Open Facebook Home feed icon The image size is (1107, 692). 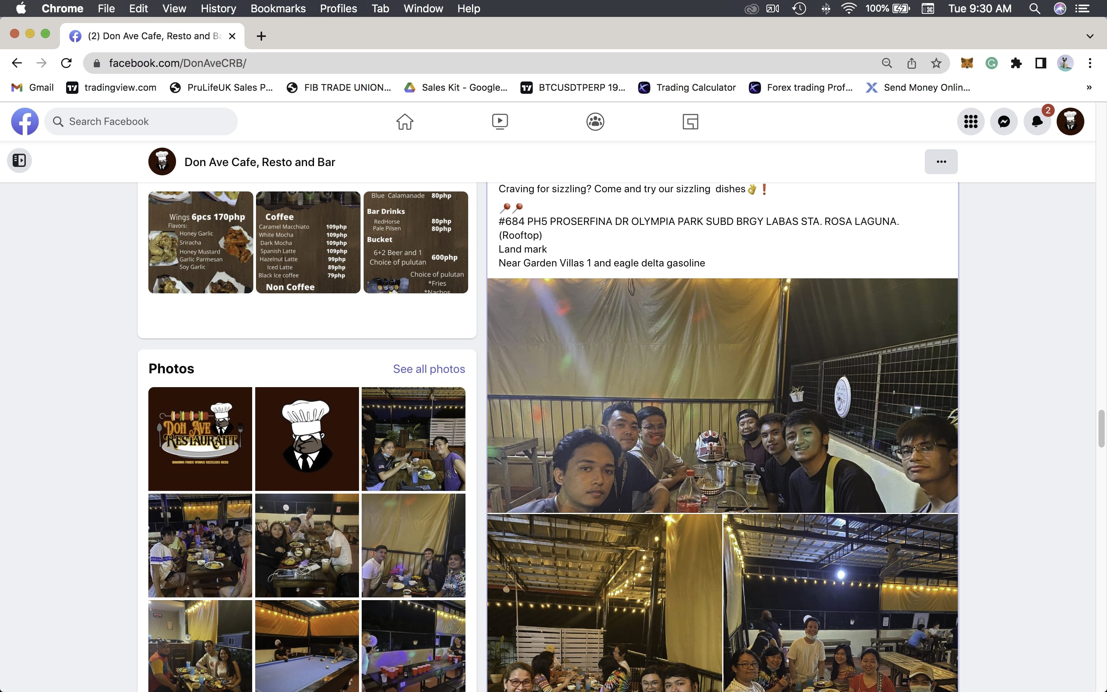point(404,122)
